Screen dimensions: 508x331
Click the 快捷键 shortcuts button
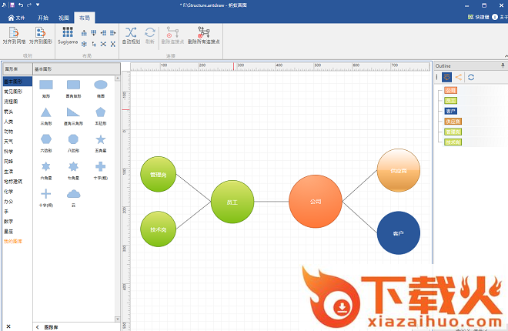(480, 16)
